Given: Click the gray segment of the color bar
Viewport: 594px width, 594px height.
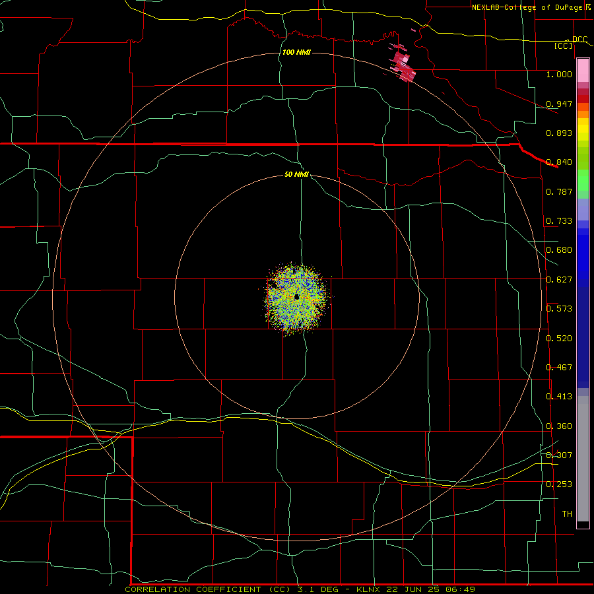Looking at the screenshot, I should pyautogui.click(x=583, y=459).
